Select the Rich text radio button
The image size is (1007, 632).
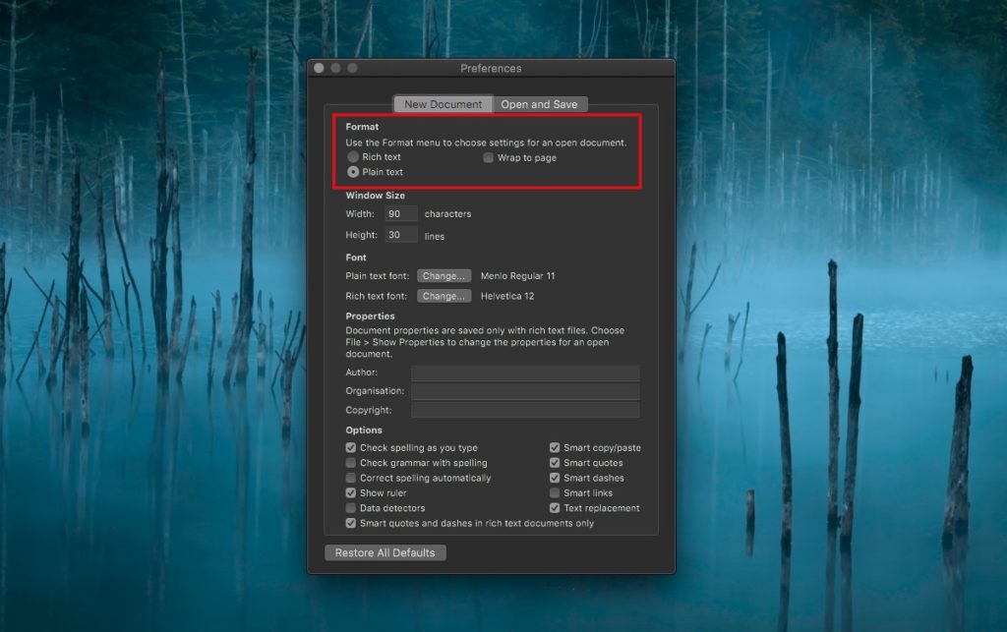coord(354,156)
